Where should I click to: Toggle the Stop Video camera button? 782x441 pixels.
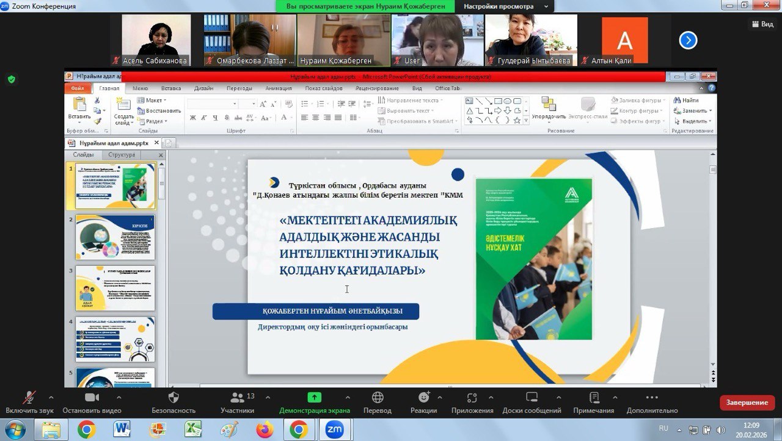pos(92,398)
